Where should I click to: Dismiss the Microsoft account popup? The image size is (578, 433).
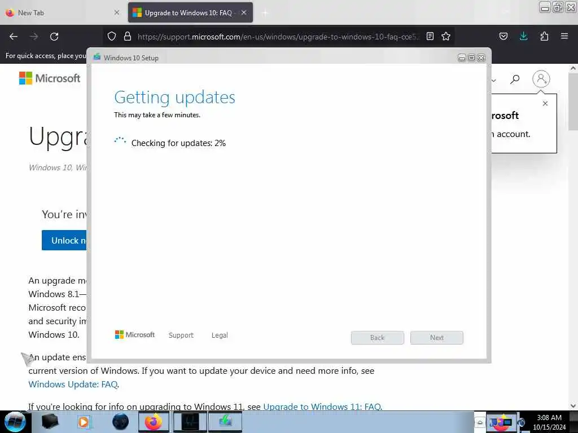click(x=545, y=104)
